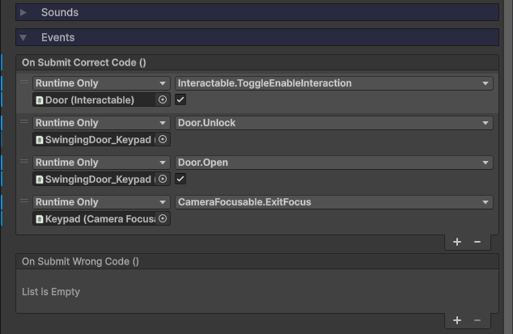Remove listener from On Submit Correct Code

[x=477, y=242]
